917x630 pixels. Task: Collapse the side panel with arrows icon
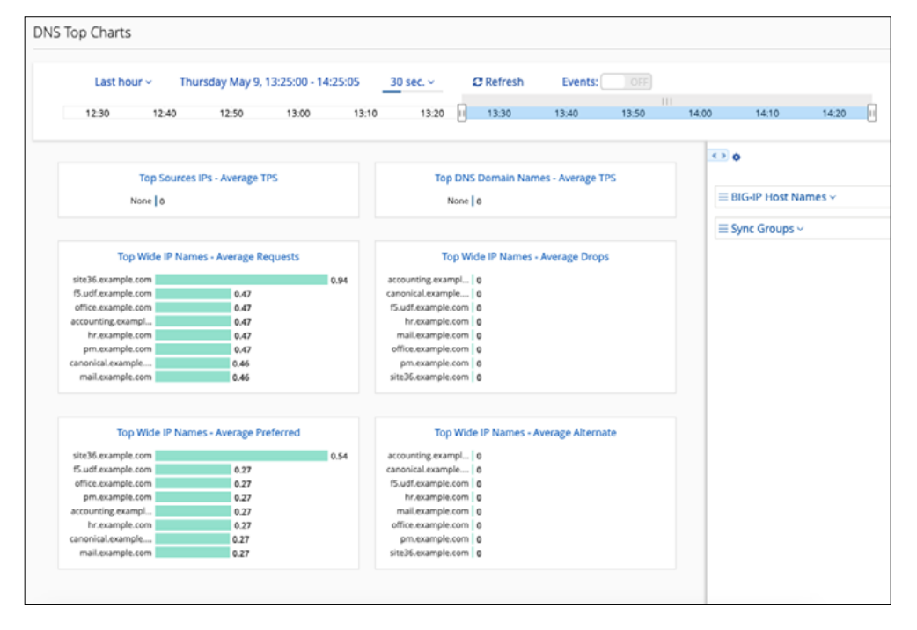click(x=718, y=157)
